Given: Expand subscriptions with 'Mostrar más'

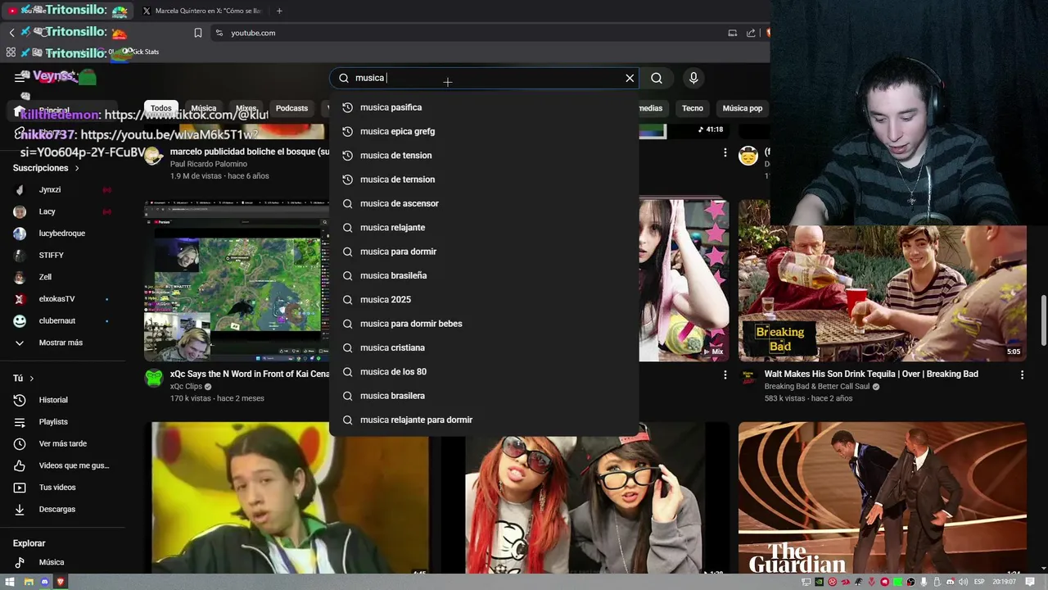Looking at the screenshot, I should 62,343.
